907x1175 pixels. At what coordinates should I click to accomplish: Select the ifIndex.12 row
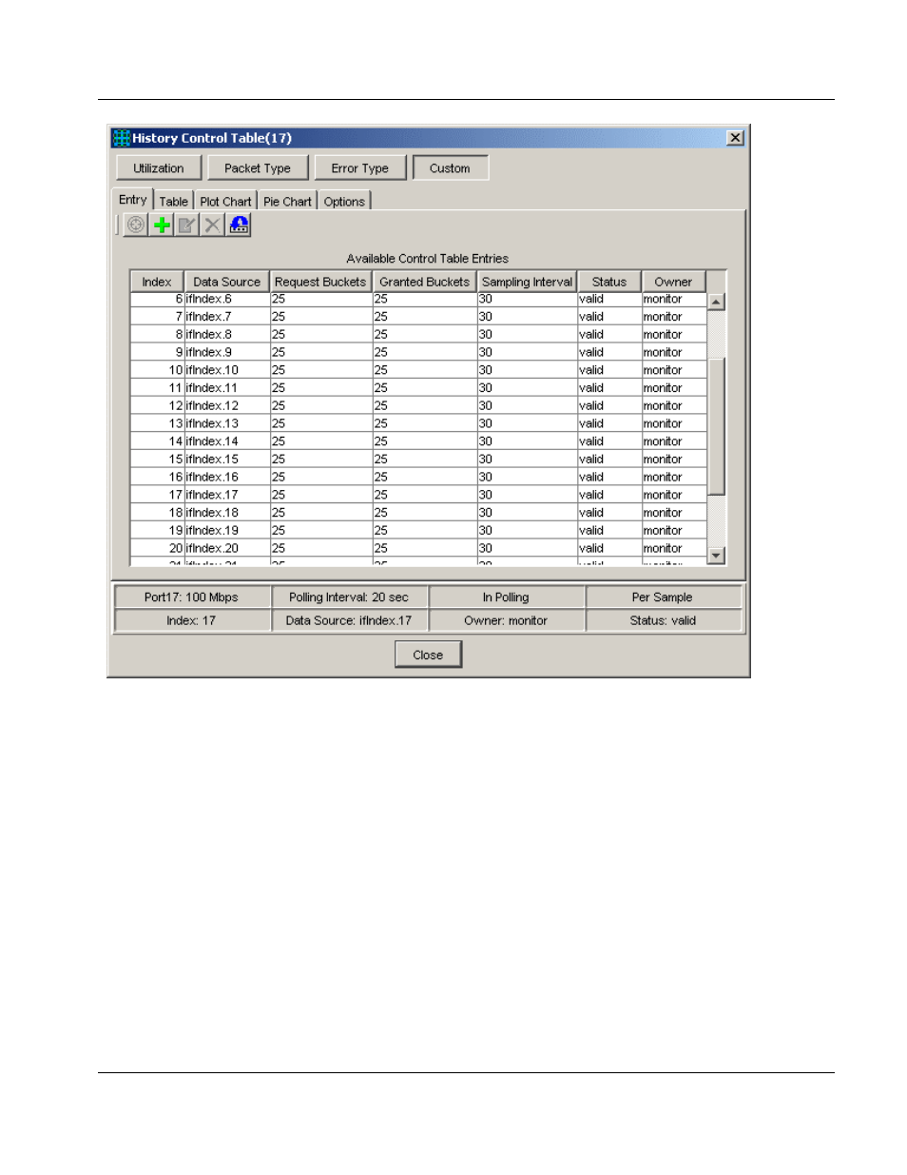[418, 405]
